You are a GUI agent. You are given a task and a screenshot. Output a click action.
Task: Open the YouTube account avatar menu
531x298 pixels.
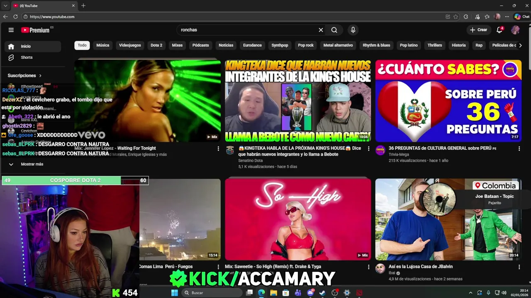pyautogui.click(x=515, y=30)
